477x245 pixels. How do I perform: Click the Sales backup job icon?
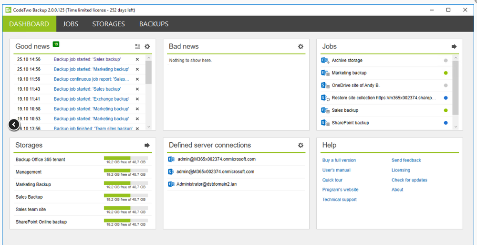point(325,110)
